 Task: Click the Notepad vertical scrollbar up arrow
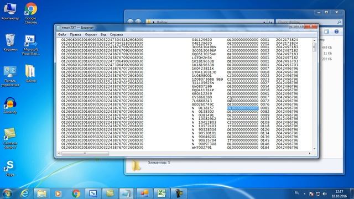click(x=314, y=40)
